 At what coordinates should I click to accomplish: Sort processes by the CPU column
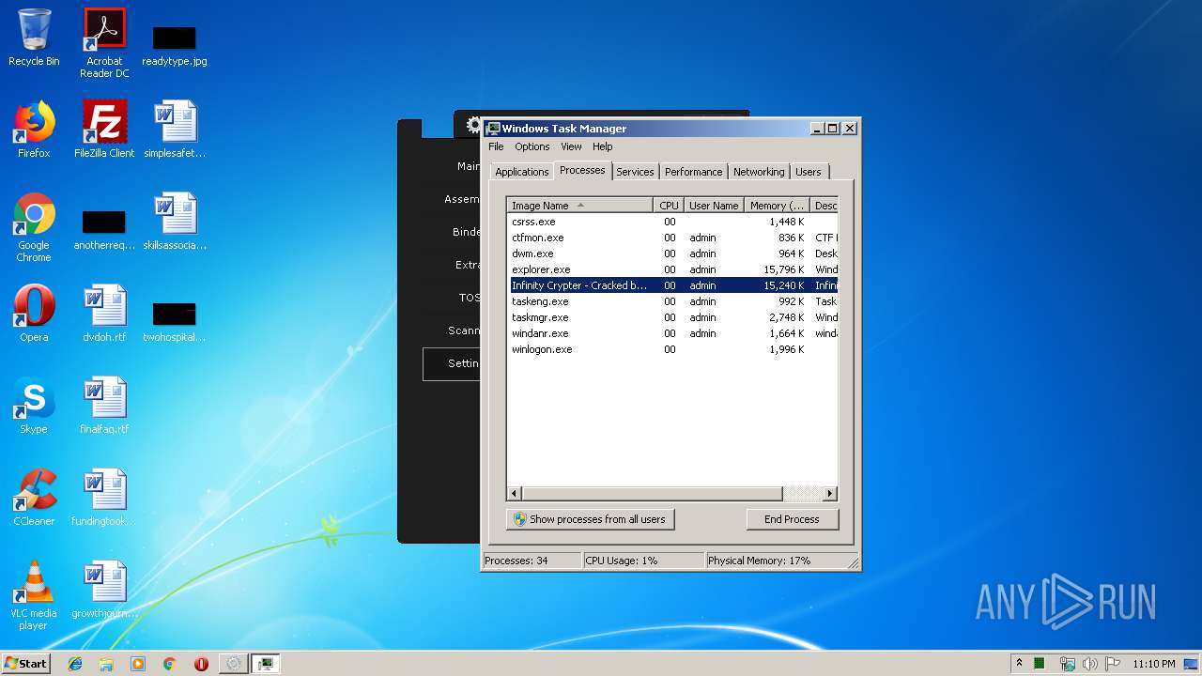[669, 206]
